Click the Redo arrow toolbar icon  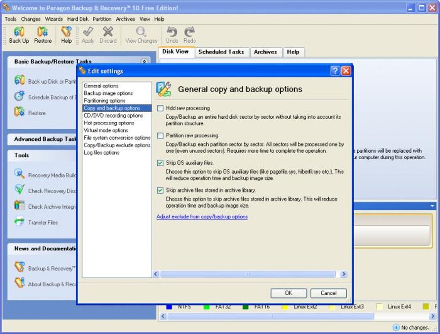190,32
